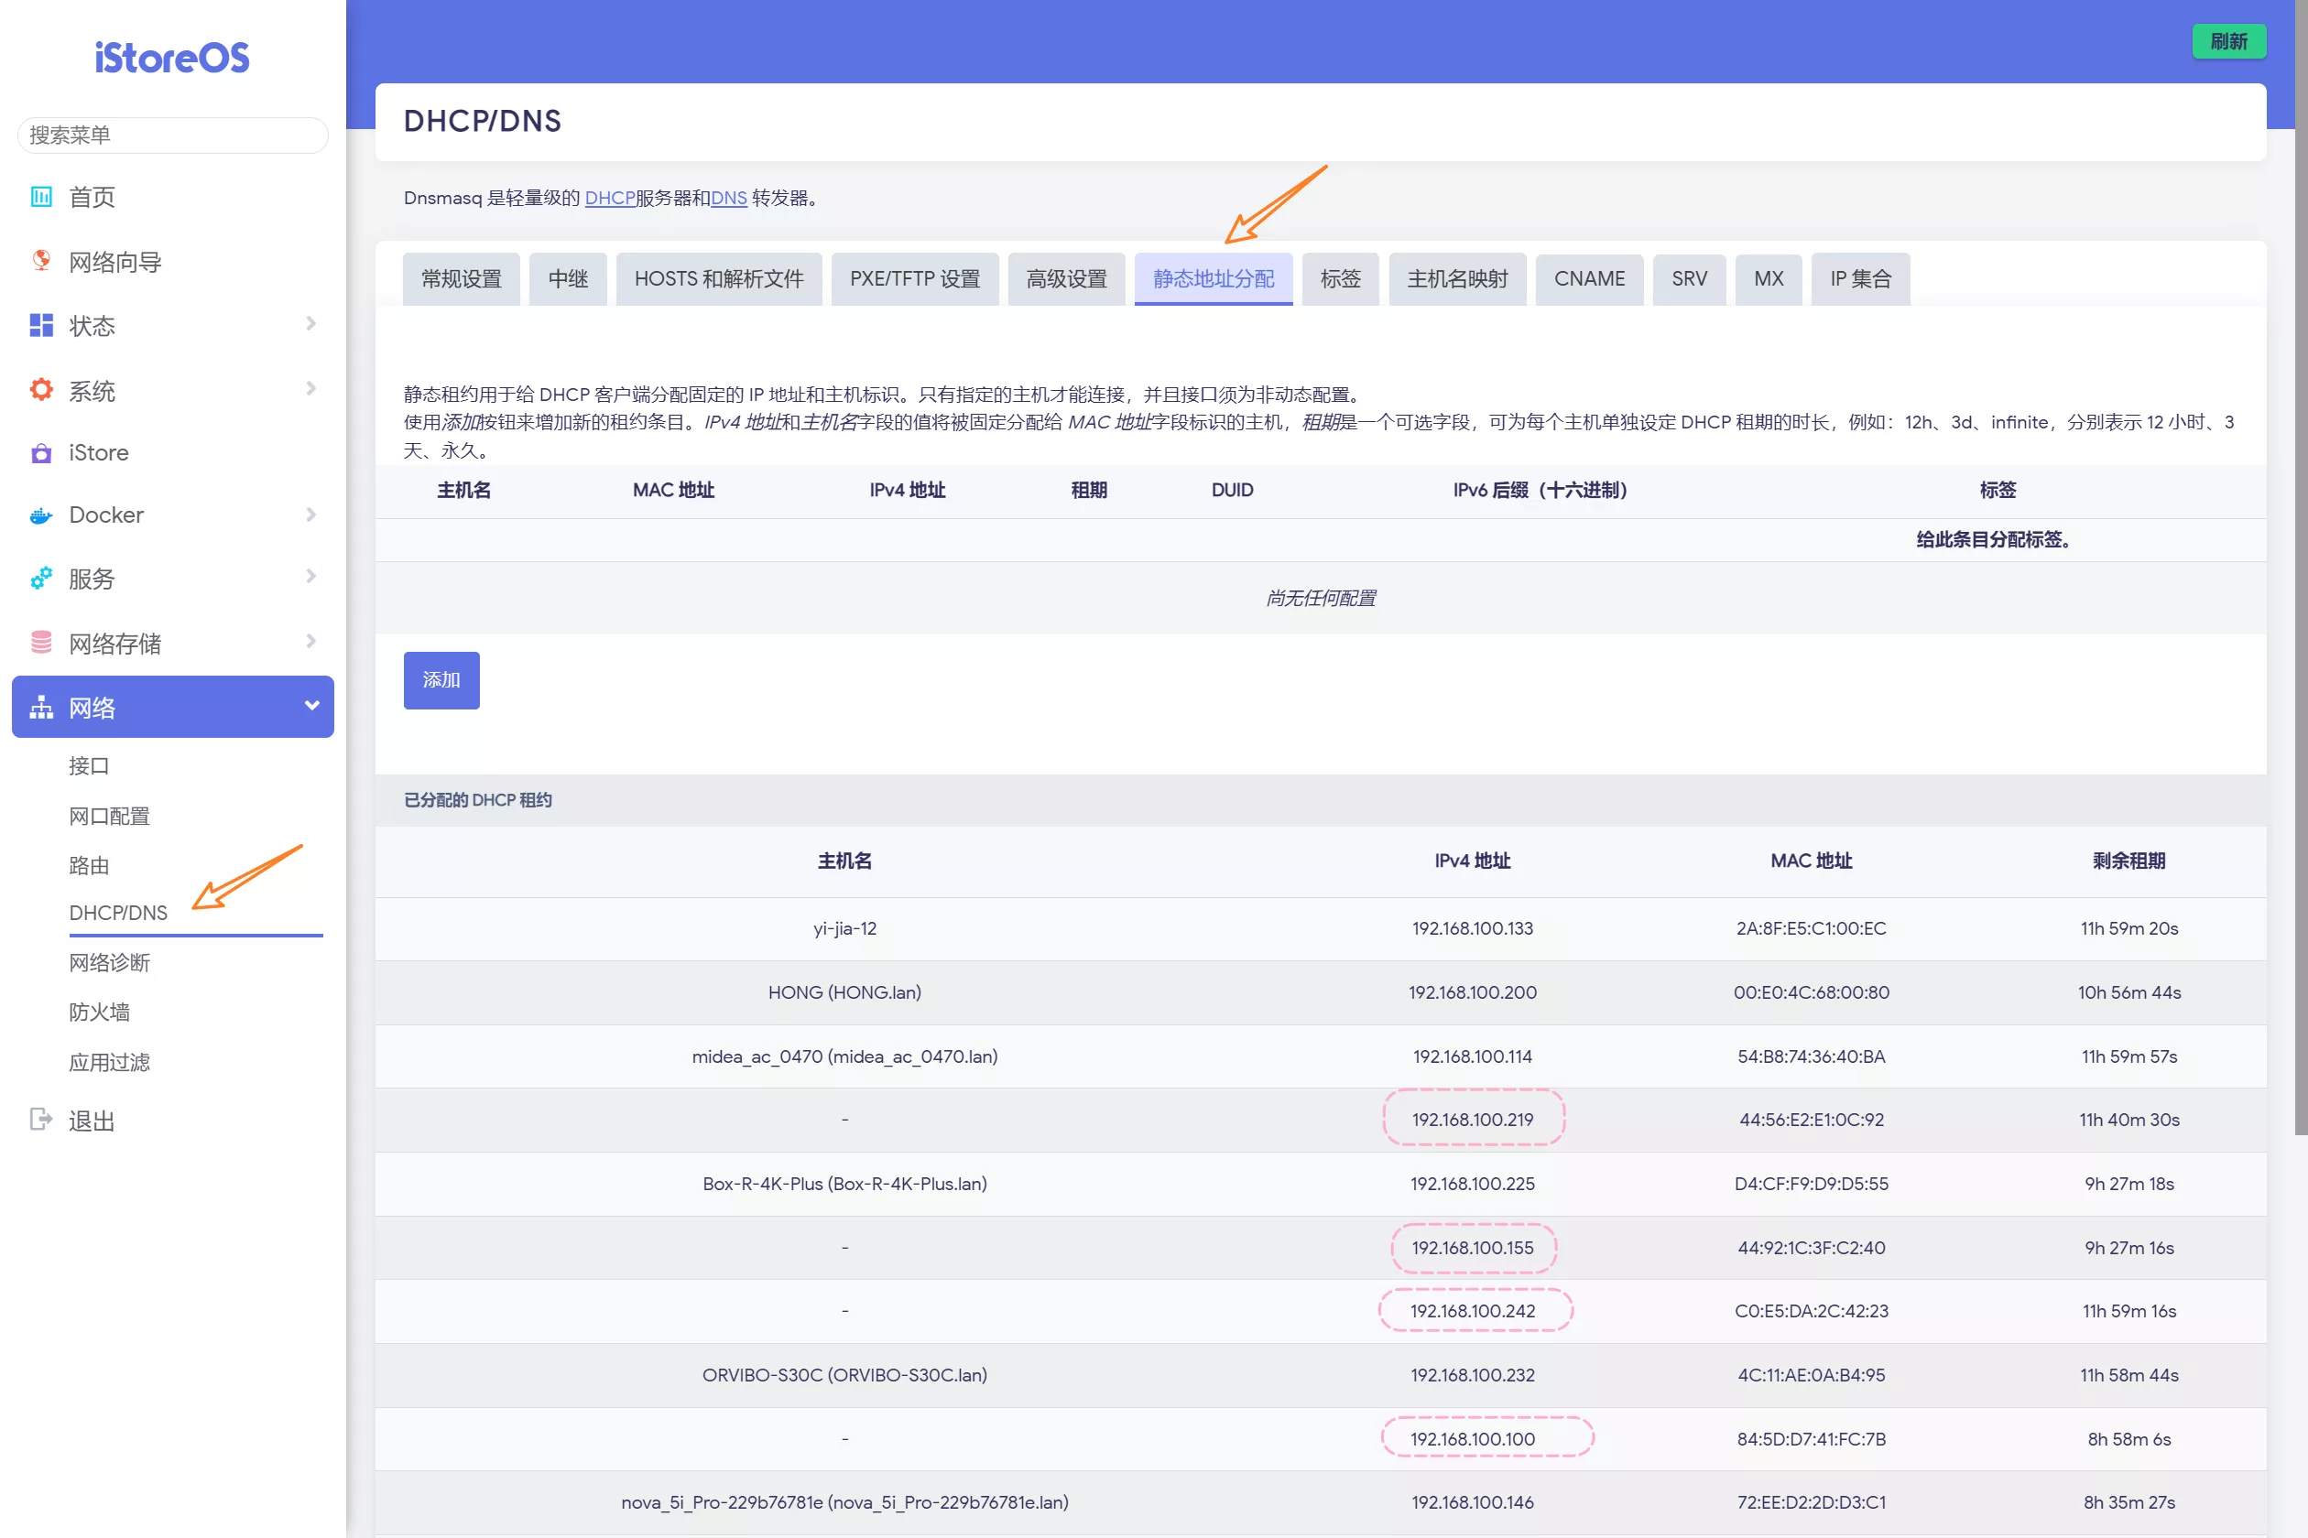Click the 网络存储 storage disk icon
Image resolution: width=2308 pixels, height=1538 pixels.
pyautogui.click(x=41, y=643)
